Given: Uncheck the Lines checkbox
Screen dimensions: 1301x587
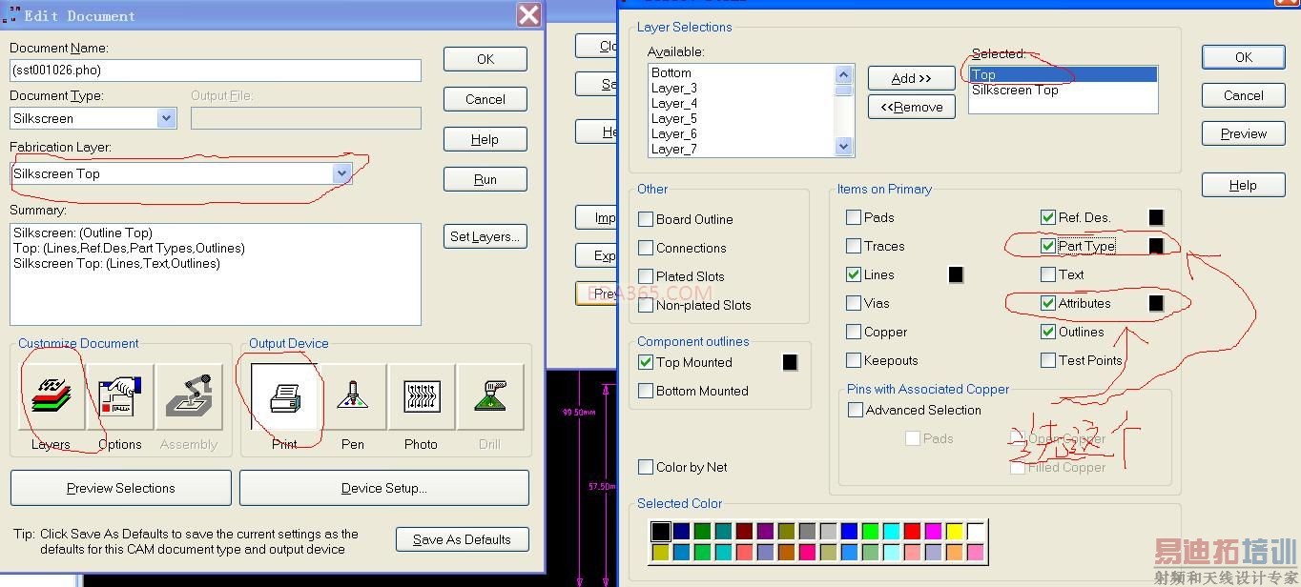Looking at the screenshot, I should coord(854,274).
